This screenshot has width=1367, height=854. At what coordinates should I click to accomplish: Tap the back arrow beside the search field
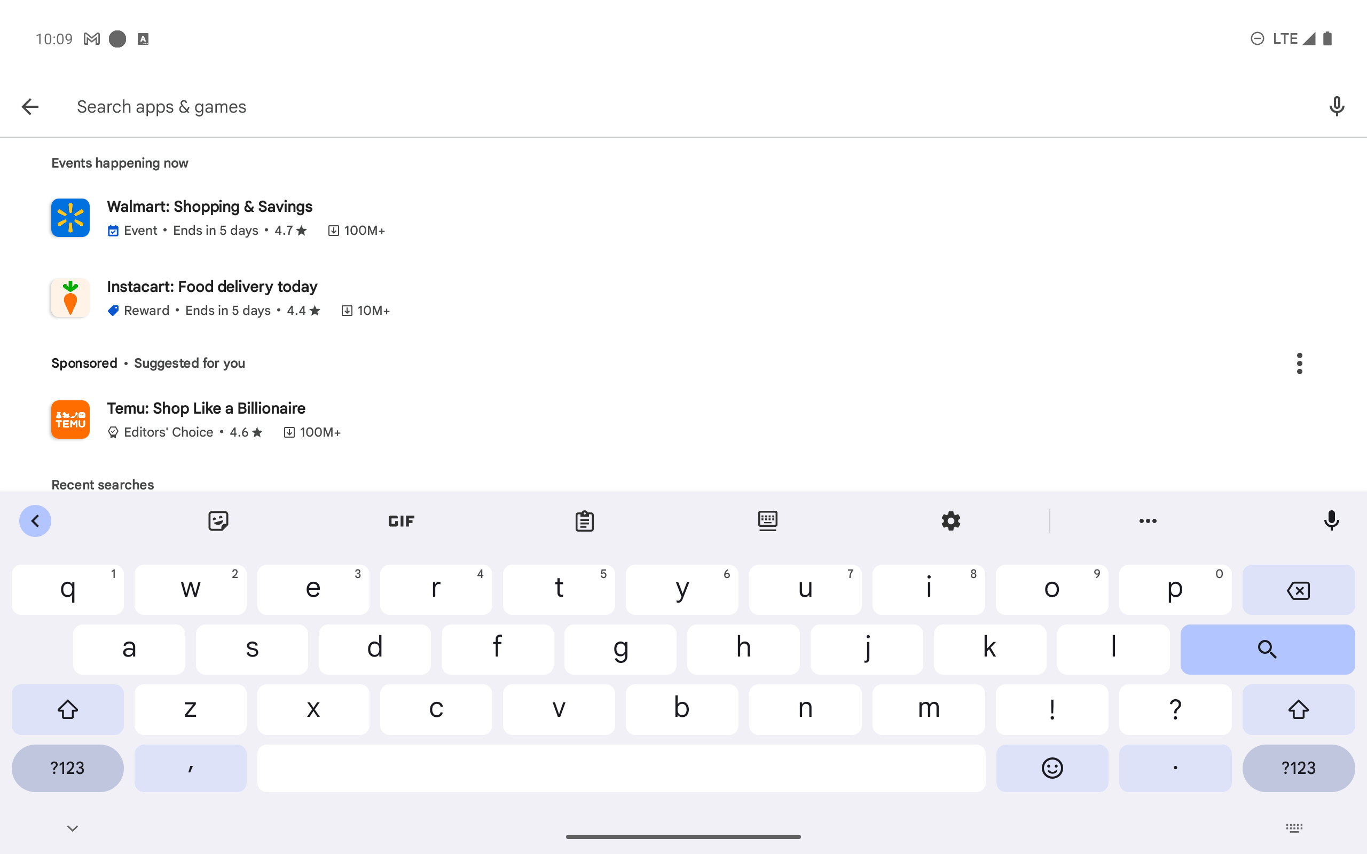pyautogui.click(x=30, y=106)
